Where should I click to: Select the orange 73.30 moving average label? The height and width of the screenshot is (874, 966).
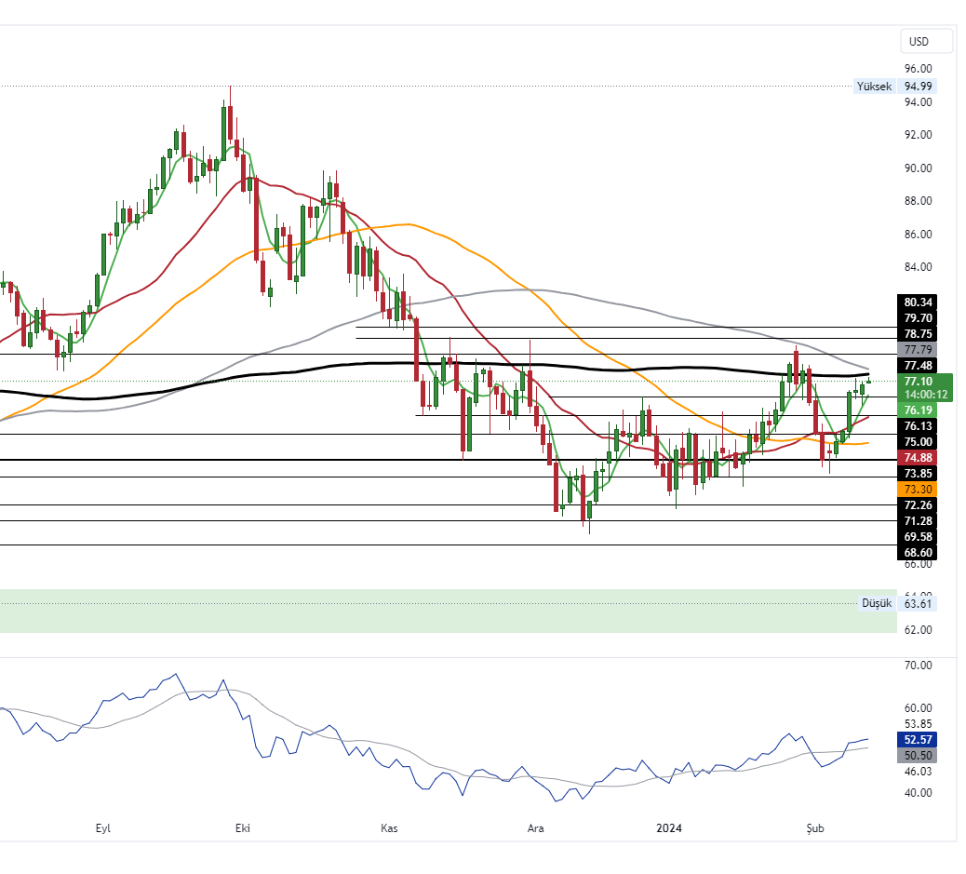[919, 490]
